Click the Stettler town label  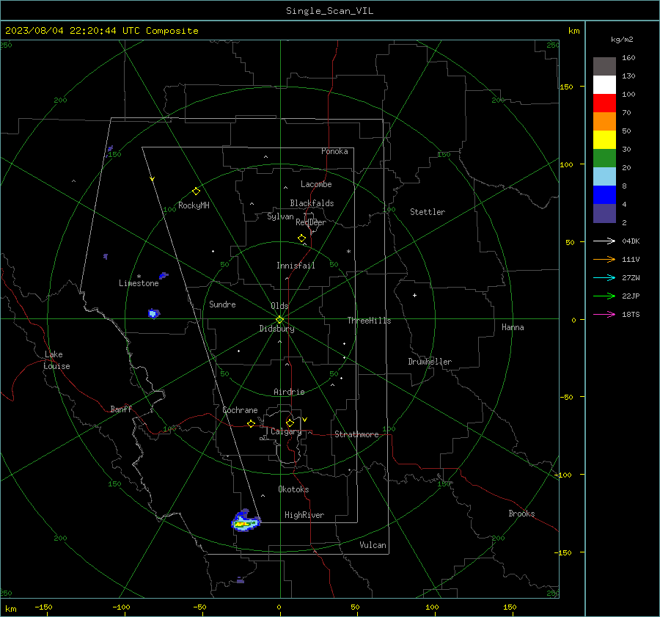[x=428, y=212]
